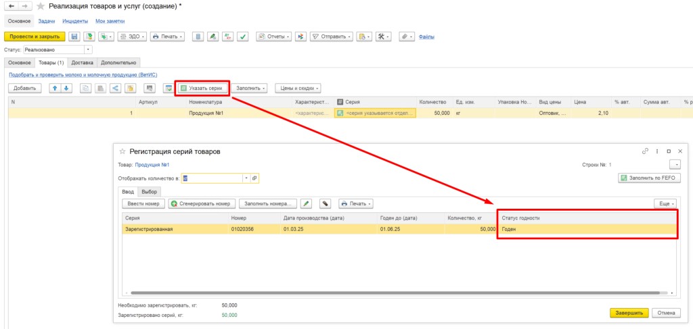Click the Post document icon next to Save
693x329 pixels.
90,36
